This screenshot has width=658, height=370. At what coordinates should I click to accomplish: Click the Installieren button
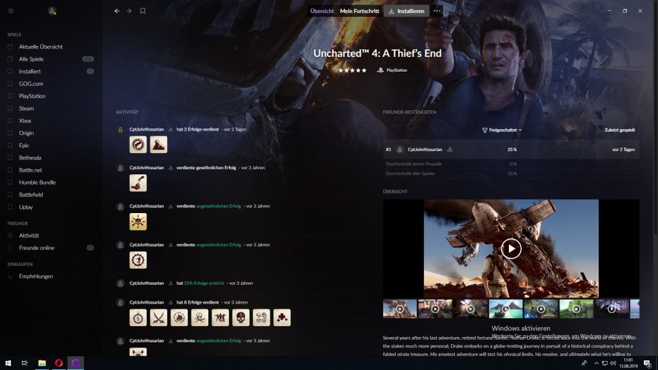pyautogui.click(x=406, y=11)
